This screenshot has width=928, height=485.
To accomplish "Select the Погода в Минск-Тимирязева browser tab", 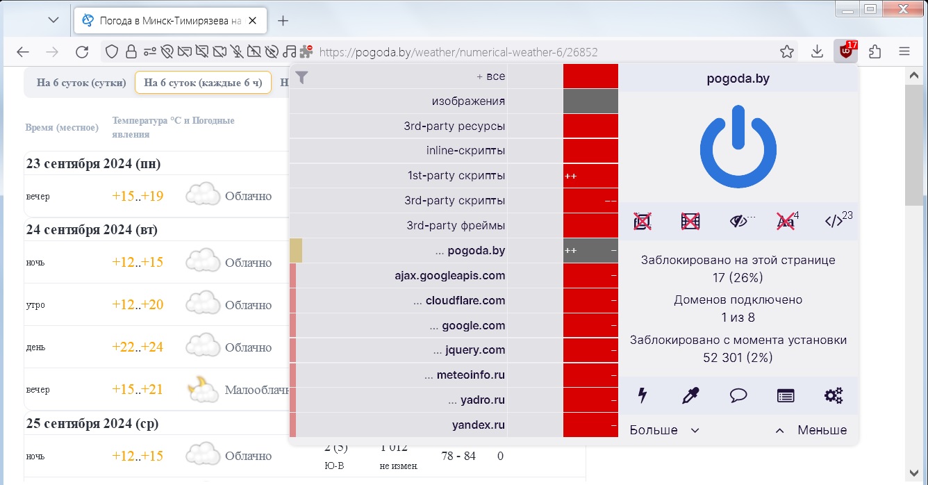I will (x=170, y=21).
